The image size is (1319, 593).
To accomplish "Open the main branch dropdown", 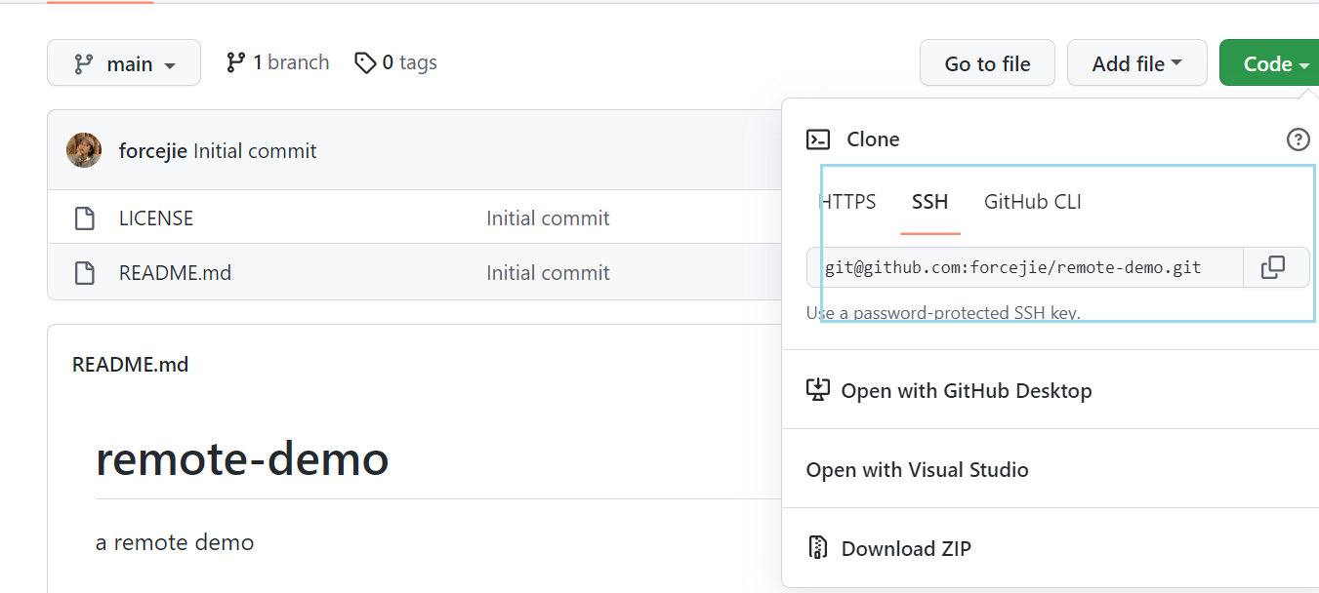I will (x=124, y=63).
